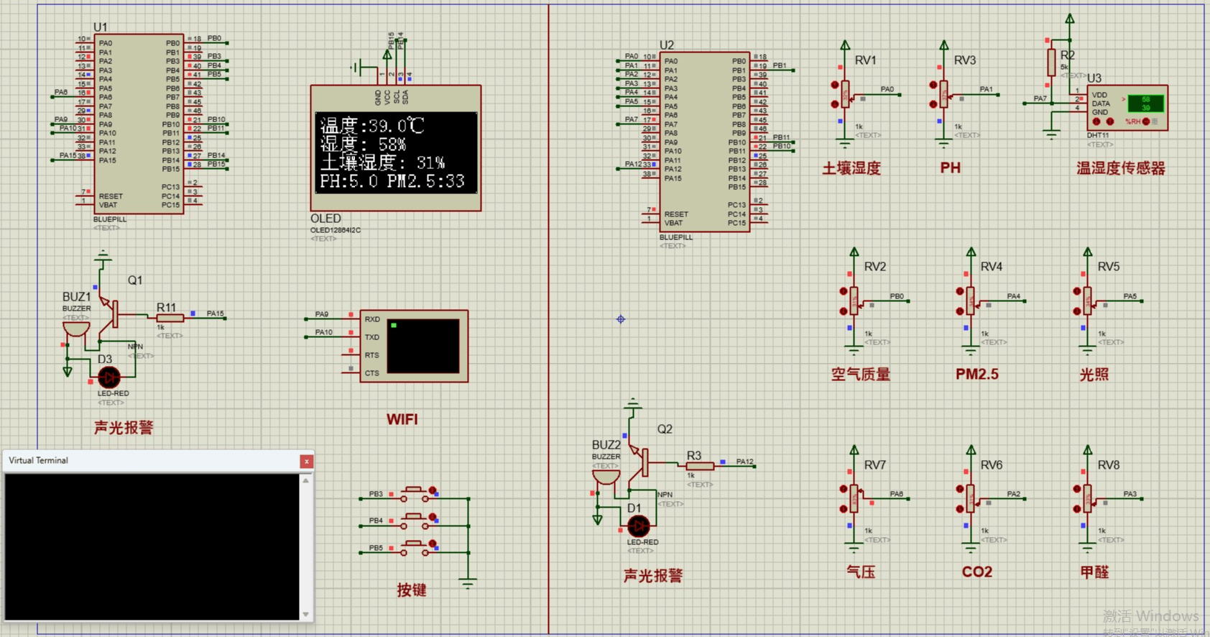Click the DHT11 %RH selector button
The height and width of the screenshot is (637, 1210).
[1145, 122]
